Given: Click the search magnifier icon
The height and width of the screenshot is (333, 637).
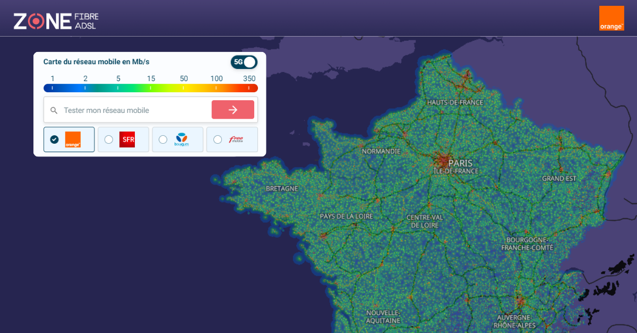Looking at the screenshot, I should pos(54,109).
